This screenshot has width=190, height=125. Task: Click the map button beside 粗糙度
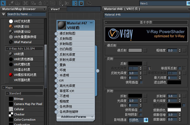(184, 51)
